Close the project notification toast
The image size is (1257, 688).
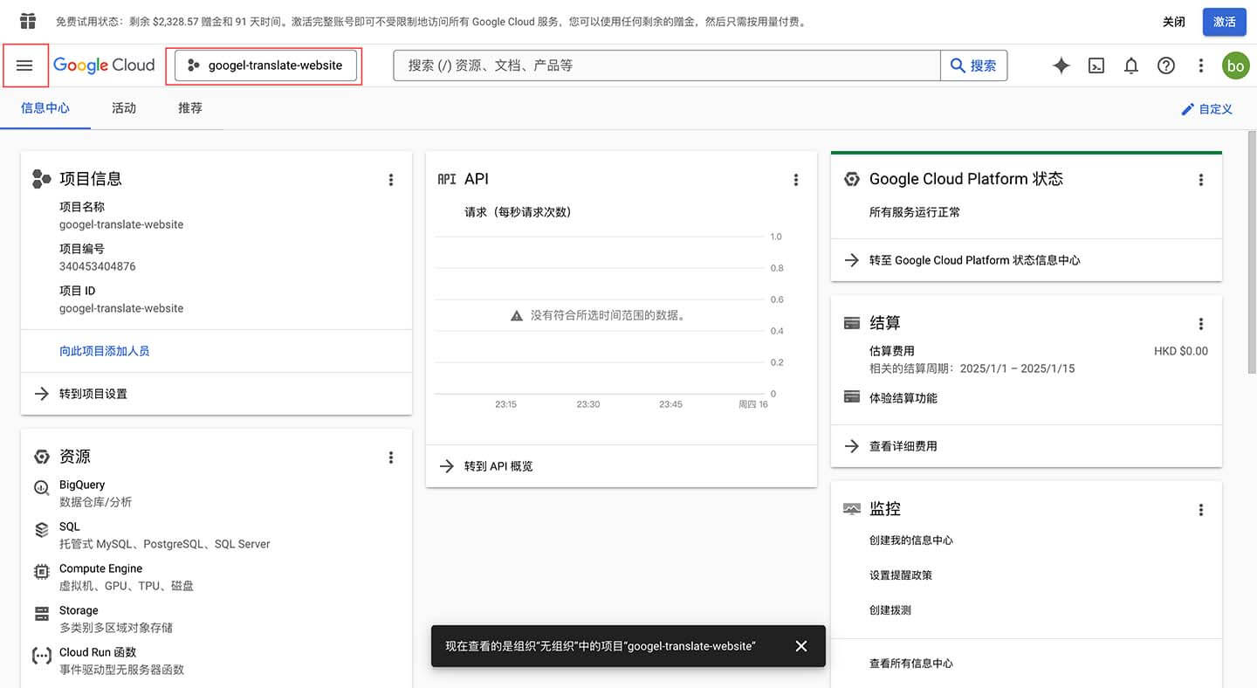[801, 646]
